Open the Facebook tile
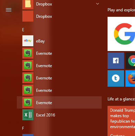The height and width of the screenshot is (136, 135). tap(116, 61)
